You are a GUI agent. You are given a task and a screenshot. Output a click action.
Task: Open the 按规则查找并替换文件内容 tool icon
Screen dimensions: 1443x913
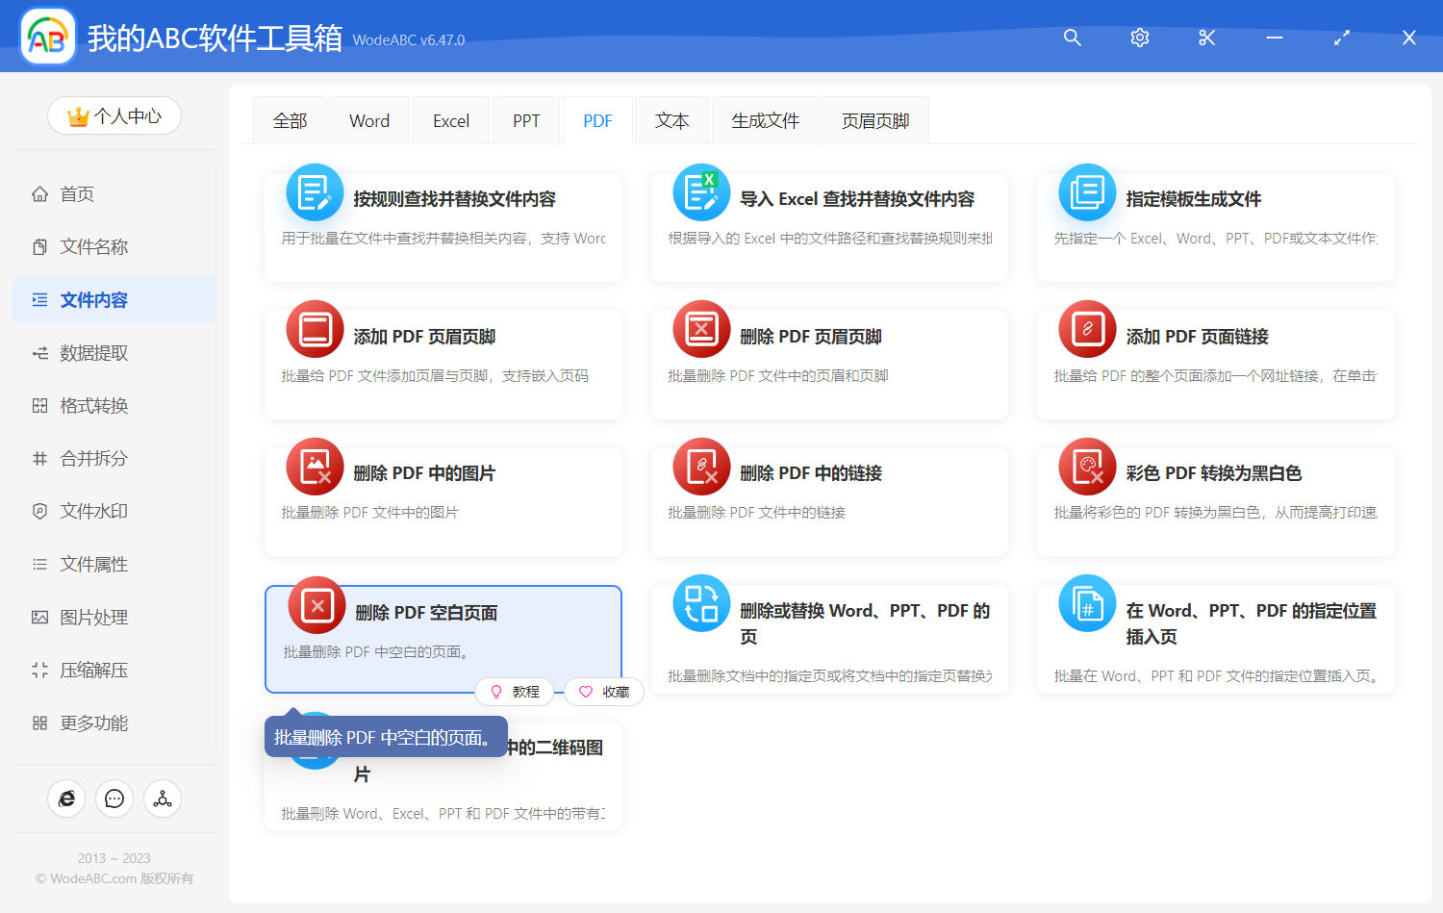(315, 192)
